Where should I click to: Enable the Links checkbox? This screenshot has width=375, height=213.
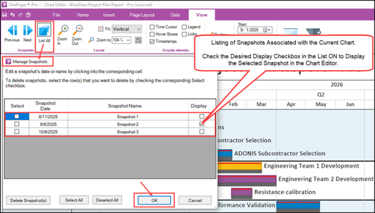point(184,34)
